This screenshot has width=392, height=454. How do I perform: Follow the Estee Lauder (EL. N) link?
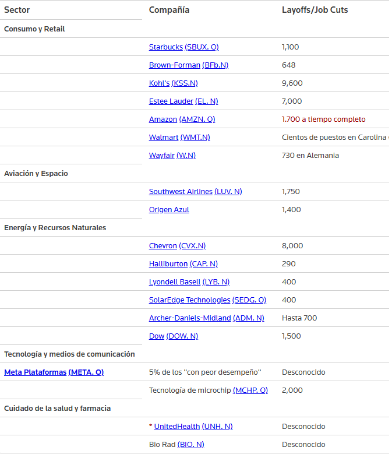point(183,101)
